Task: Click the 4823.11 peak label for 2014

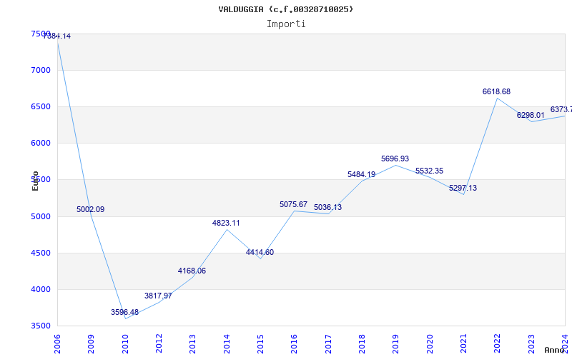Action: coord(226,223)
